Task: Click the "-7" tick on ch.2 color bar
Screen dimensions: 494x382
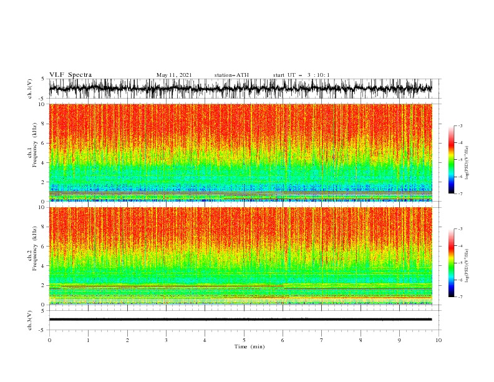Action: click(x=460, y=296)
